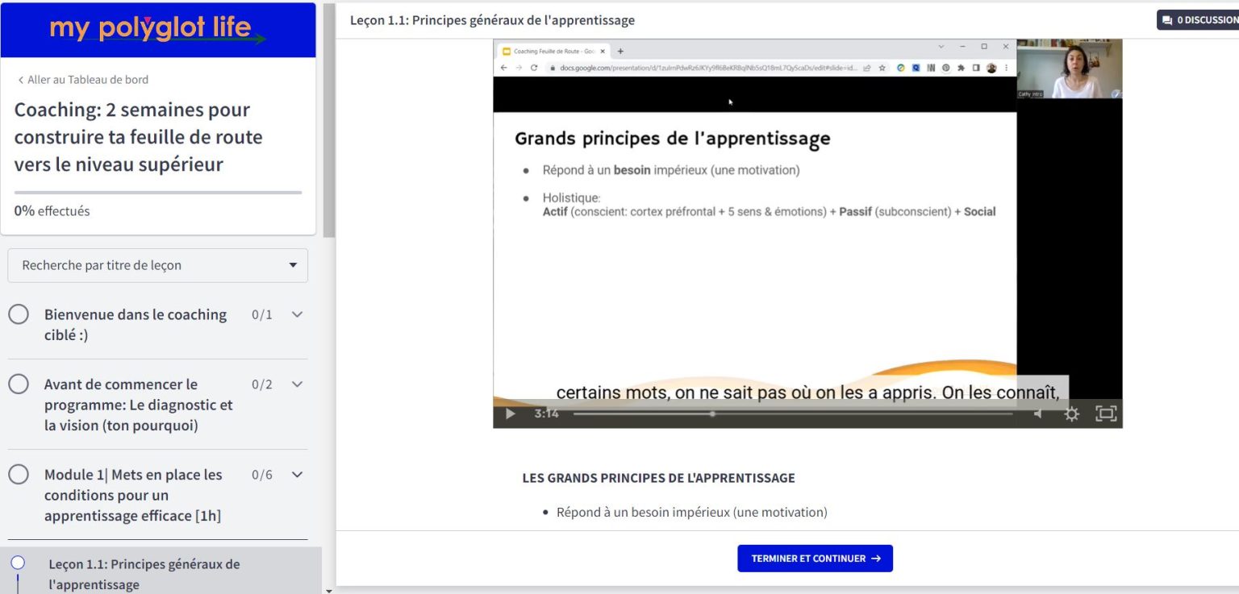This screenshot has width=1239, height=594.
Task: Open the 0 Discussion comments button
Action: point(1199,20)
